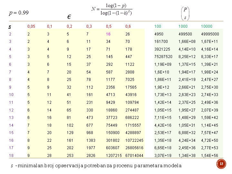
Task: Click the cell showing 17565
Action: (131, 87)
